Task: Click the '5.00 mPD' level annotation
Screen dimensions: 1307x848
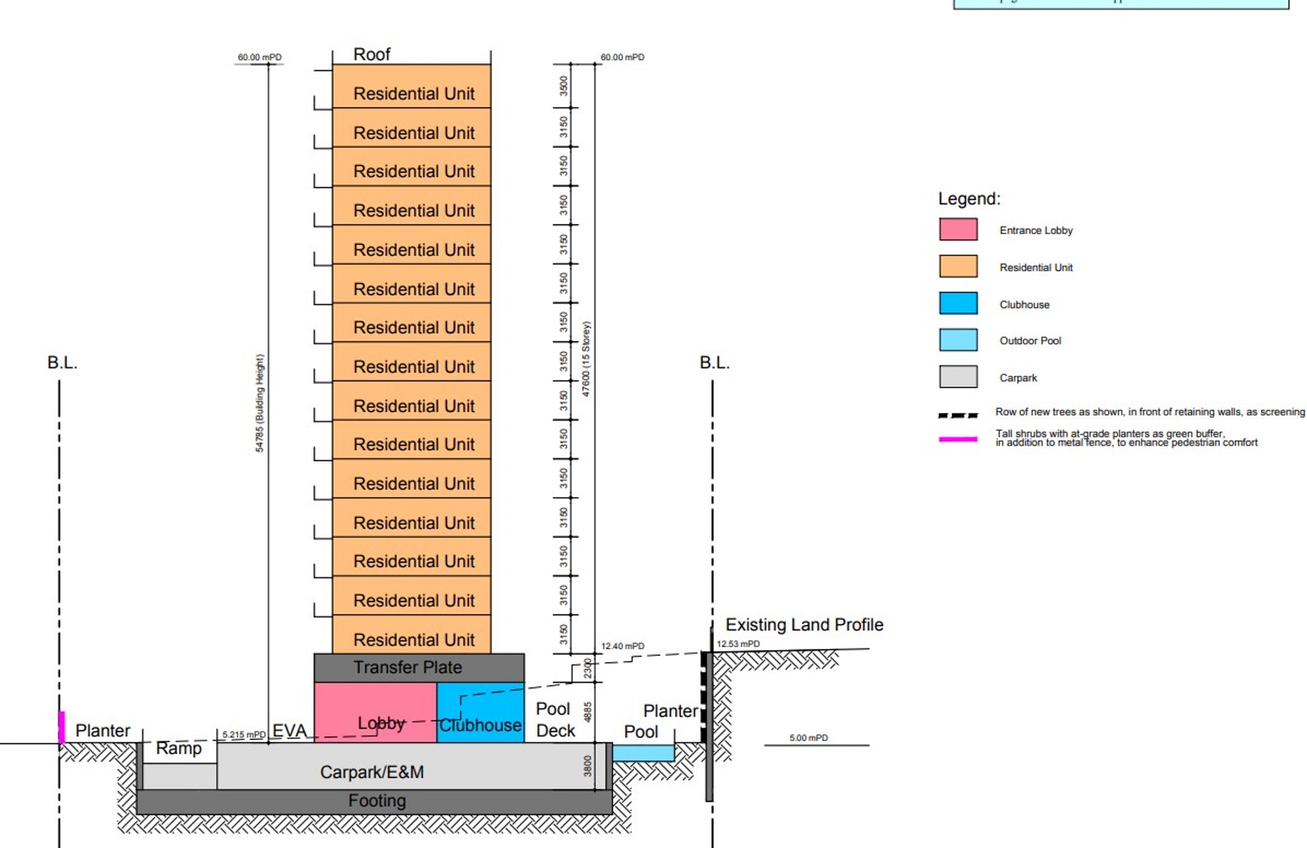Action: [809, 738]
